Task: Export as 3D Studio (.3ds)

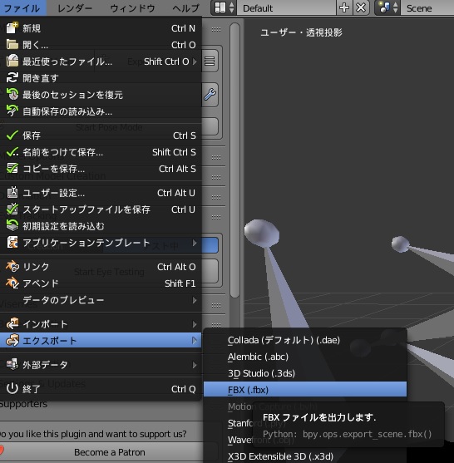Action: (x=305, y=373)
